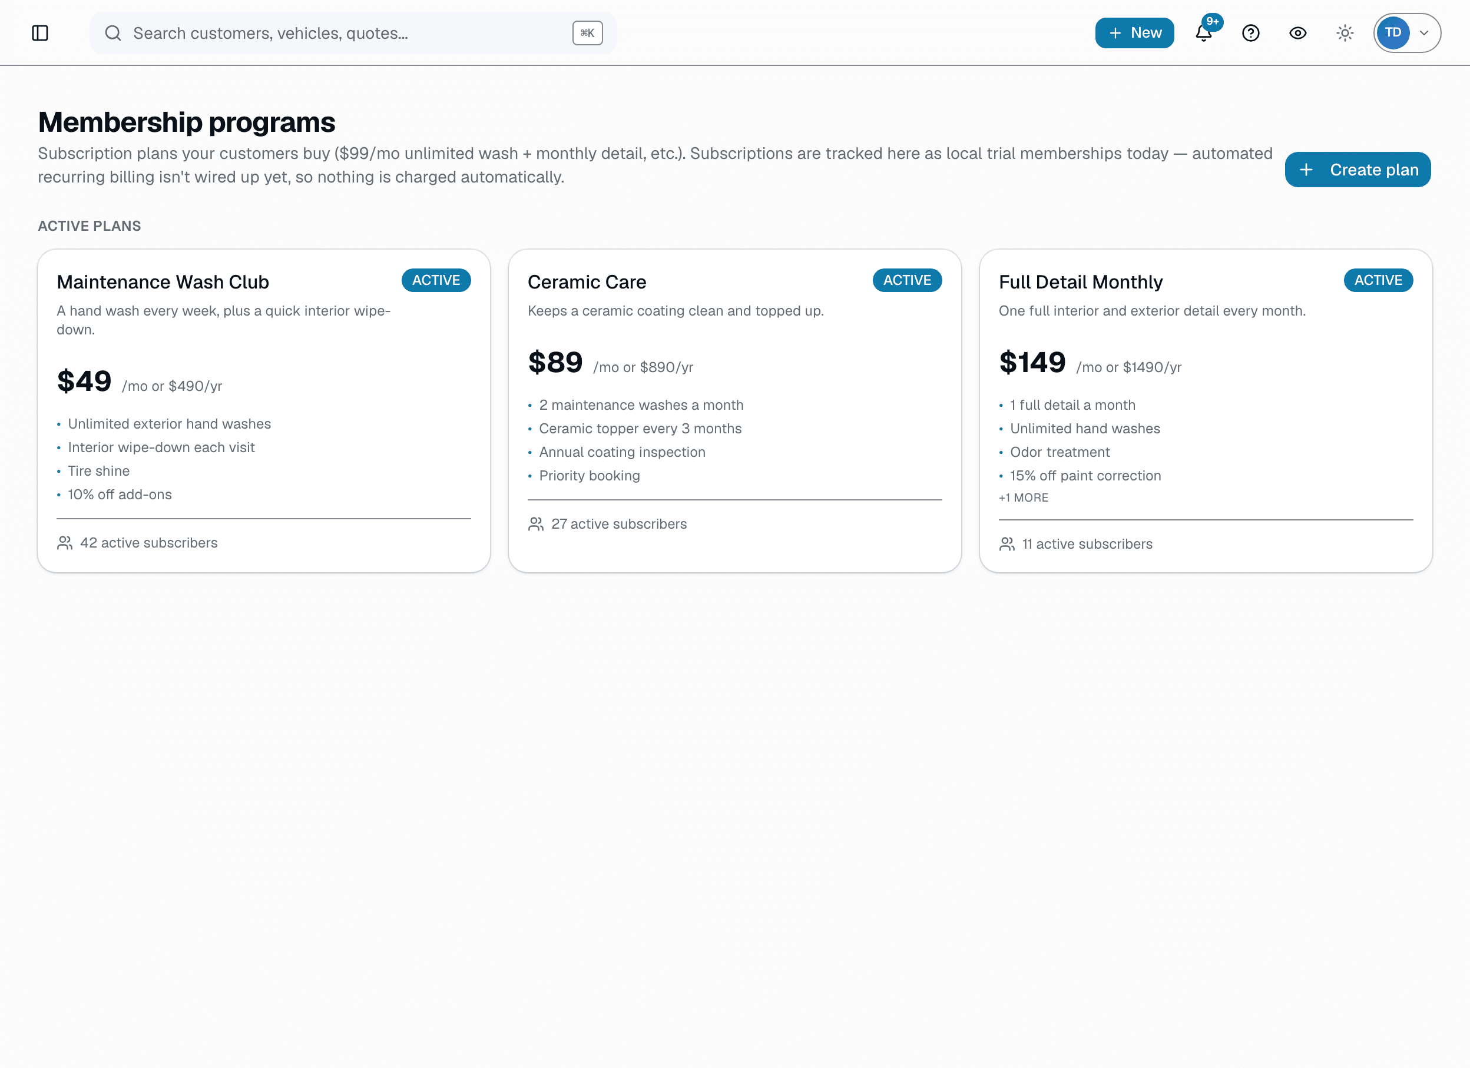Viewport: 1470px width, 1068px height.
Task: Click subscribers icon next to 42 active
Action: [65, 543]
